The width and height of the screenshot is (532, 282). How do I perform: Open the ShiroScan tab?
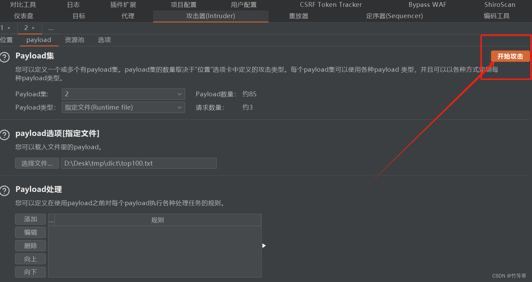point(500,5)
